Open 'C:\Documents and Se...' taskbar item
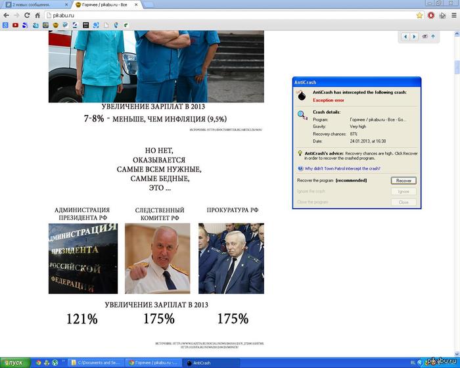Screen dimensions: 460x368 (97, 362)
